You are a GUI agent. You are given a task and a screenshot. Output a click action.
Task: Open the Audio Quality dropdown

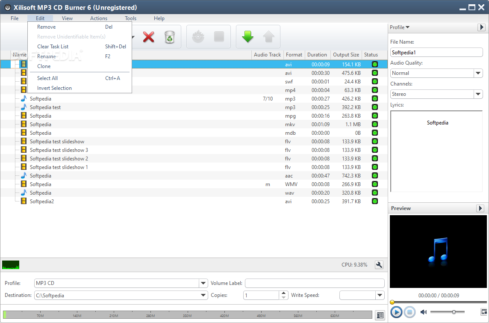click(x=478, y=73)
